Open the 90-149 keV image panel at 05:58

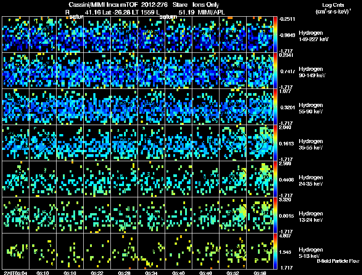pyautogui.click(x=260, y=70)
